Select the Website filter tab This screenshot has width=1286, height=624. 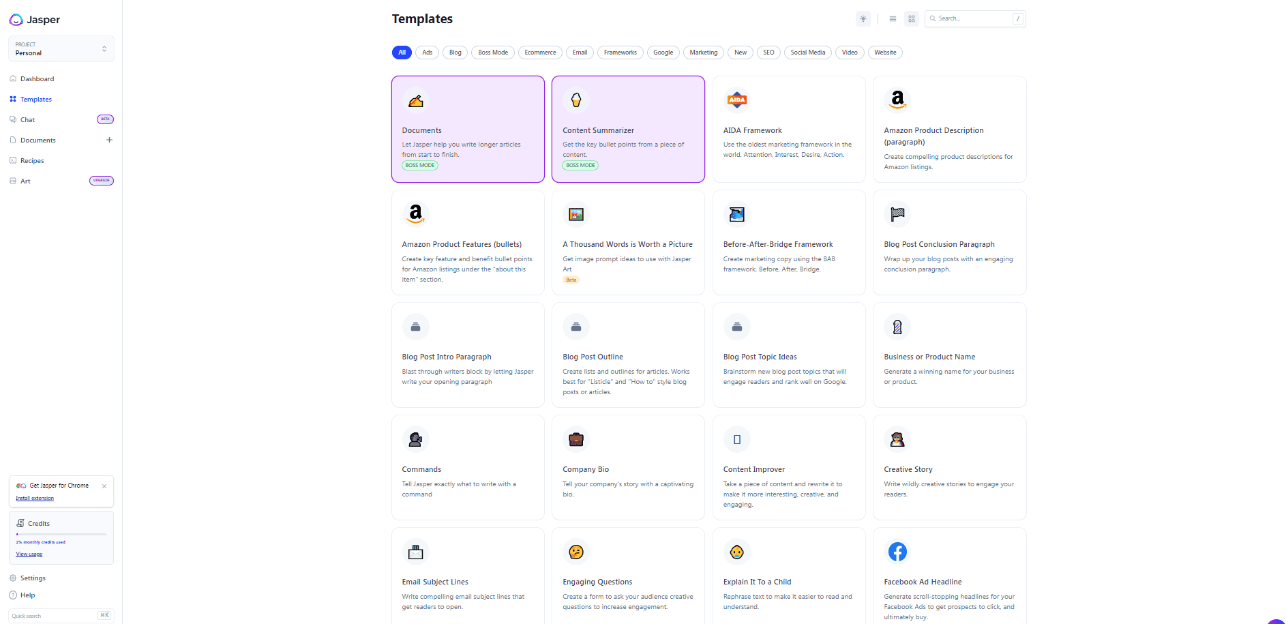[885, 53]
